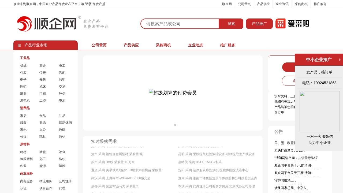This screenshot has height=193, width=343.
Task: Select the 建材 category under 原材料
Action: [x=23, y=152]
